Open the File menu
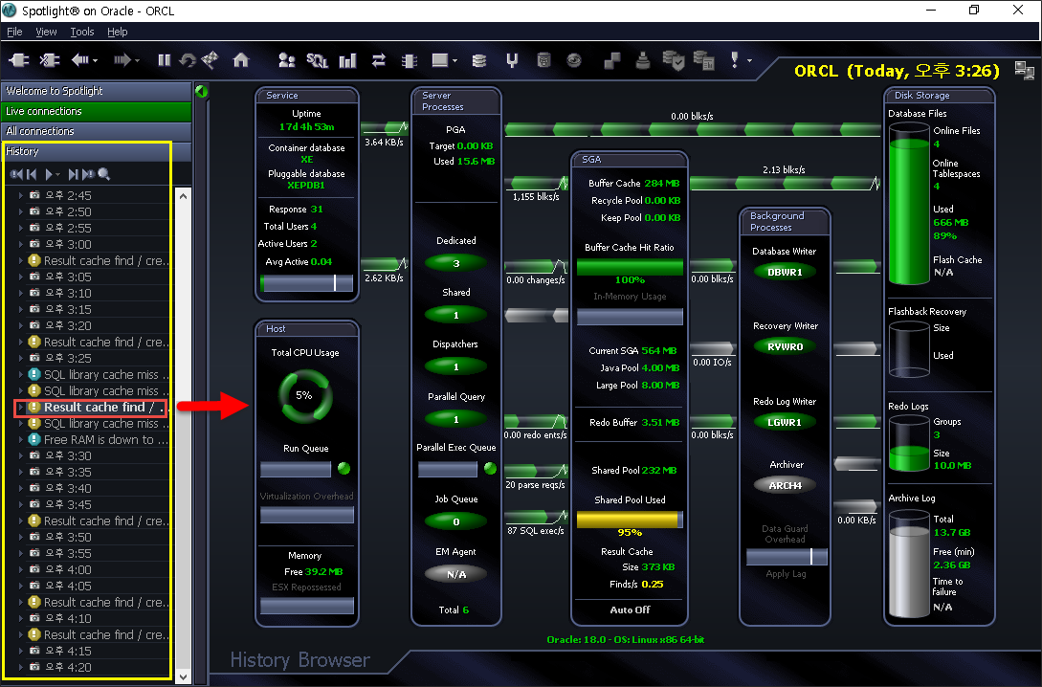The width and height of the screenshot is (1042, 687). click(x=14, y=32)
